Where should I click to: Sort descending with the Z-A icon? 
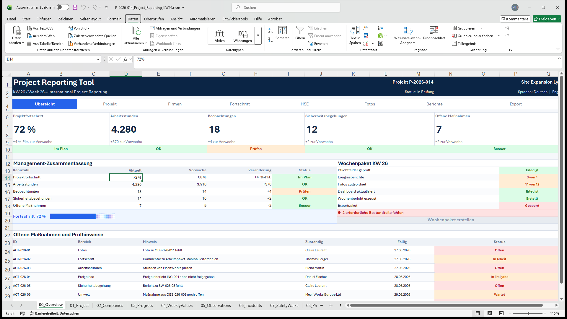coord(271,40)
